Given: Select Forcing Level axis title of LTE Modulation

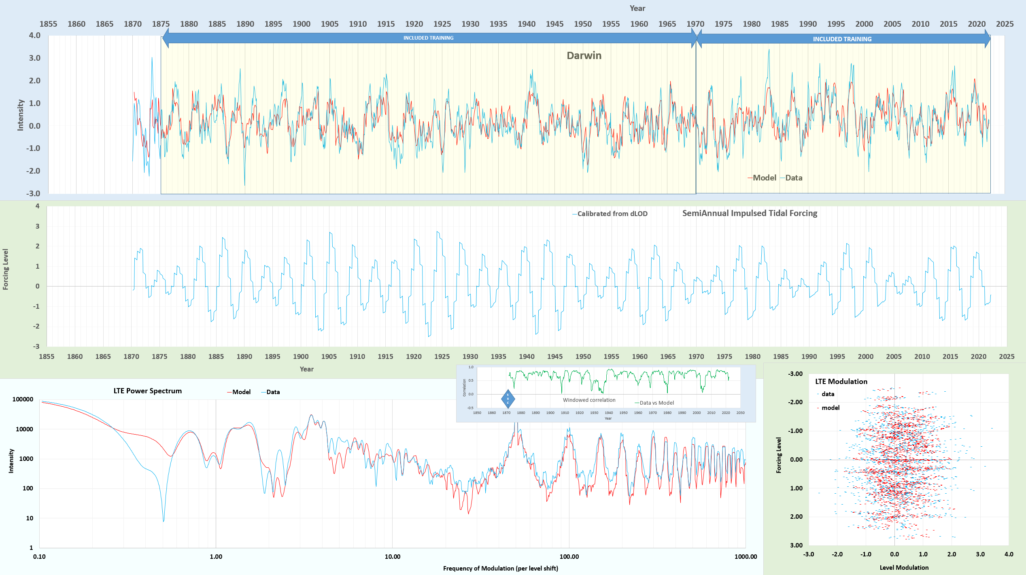Looking at the screenshot, I should tap(779, 455).
